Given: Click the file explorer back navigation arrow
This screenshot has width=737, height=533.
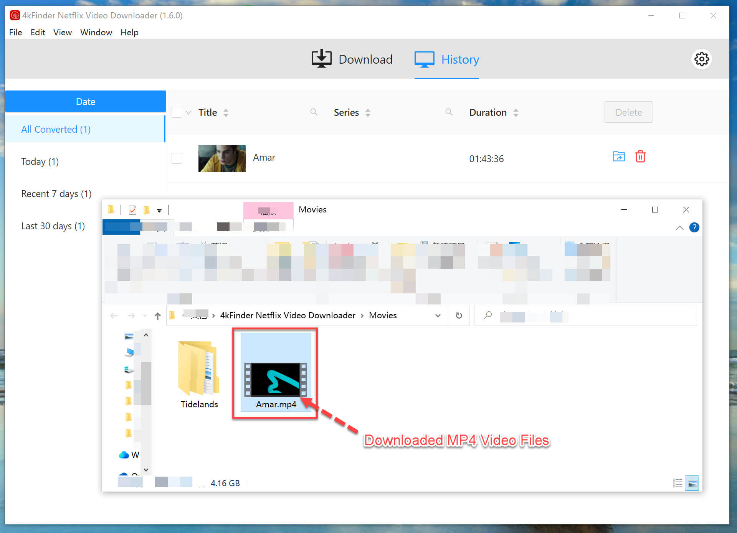Looking at the screenshot, I should coord(114,315).
